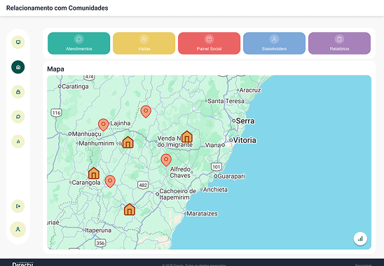This screenshot has width=384, height=266.
Task: Click the 474 highway shield near Caratinga
Action: pyautogui.click(x=89, y=77)
